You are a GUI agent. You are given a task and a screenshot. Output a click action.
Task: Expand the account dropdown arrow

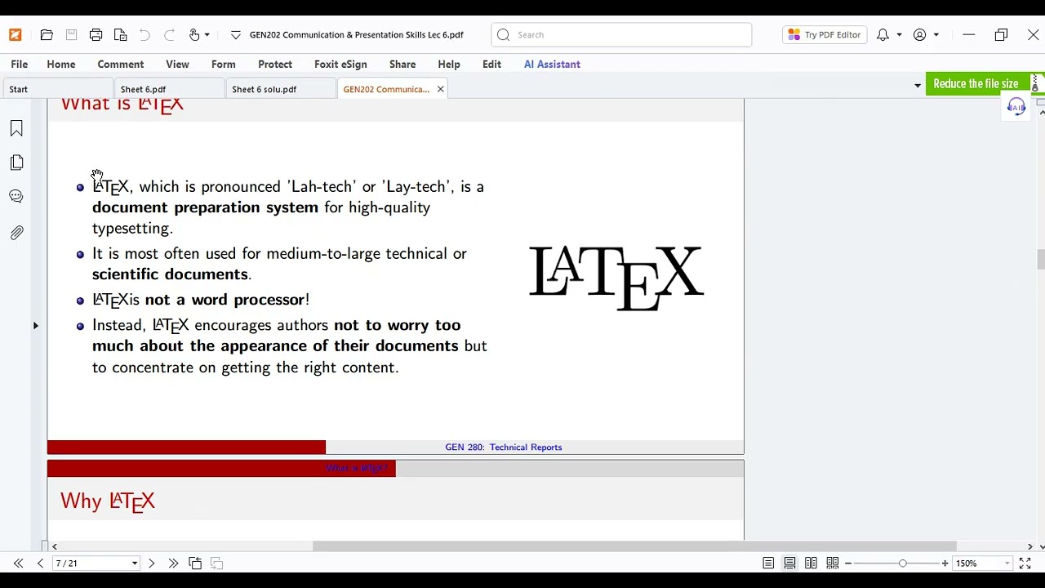[936, 35]
